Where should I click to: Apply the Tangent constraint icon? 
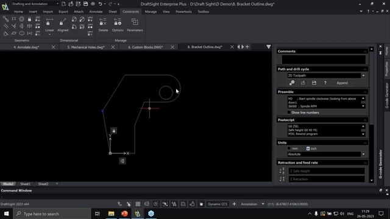click(x=5, y=33)
